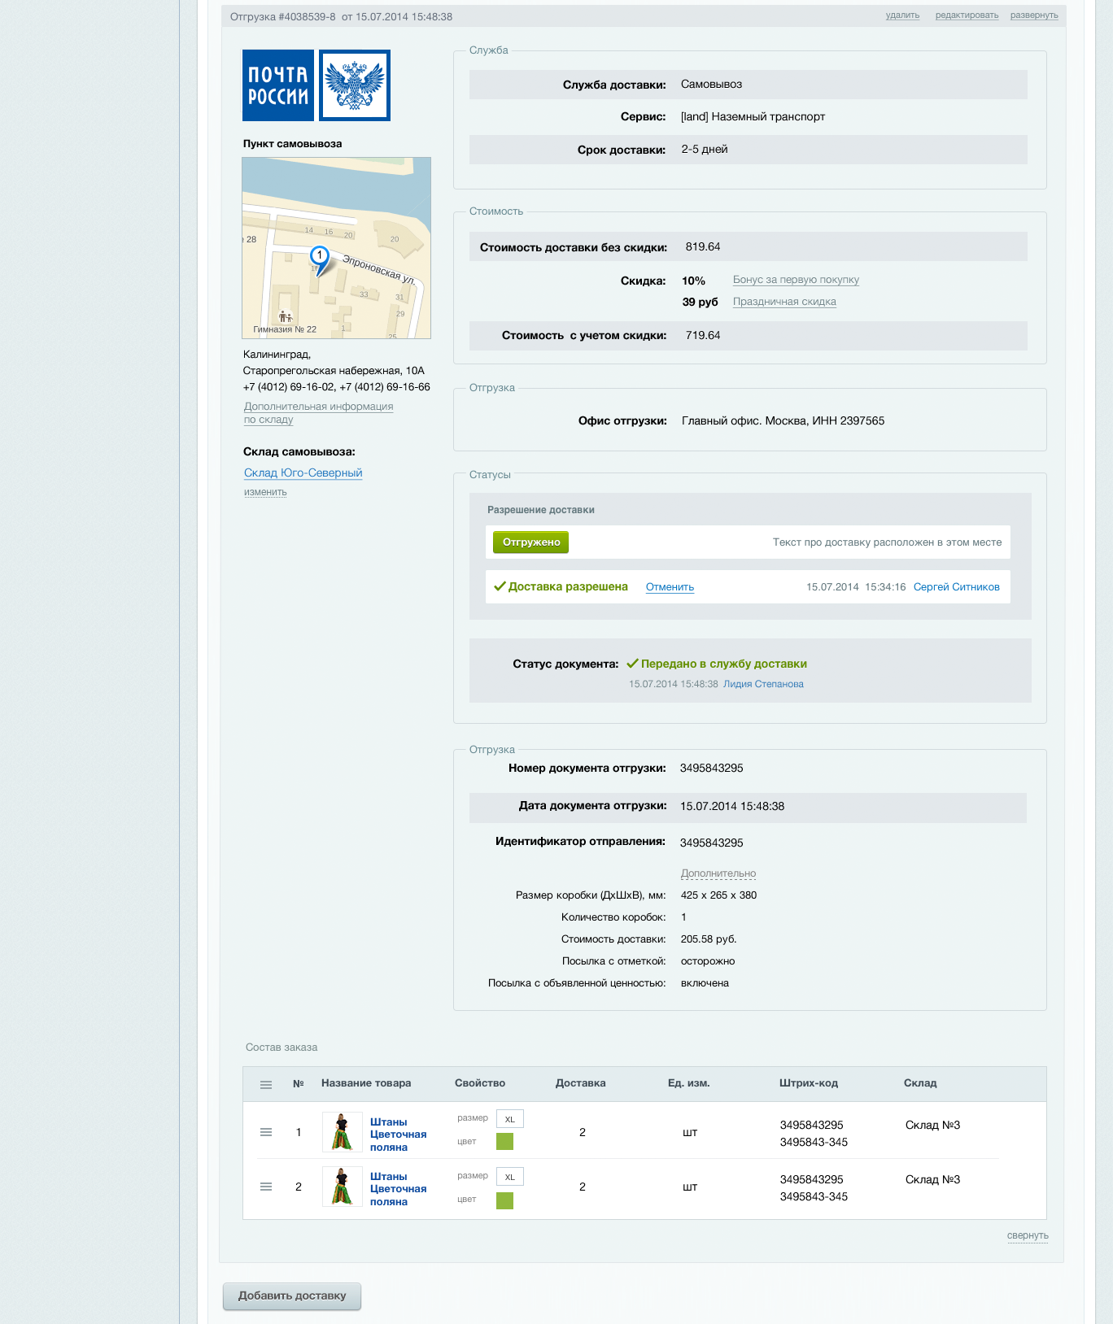The width and height of the screenshot is (1113, 1324).
Task: Expand the Дополнительно section
Action: pos(718,873)
